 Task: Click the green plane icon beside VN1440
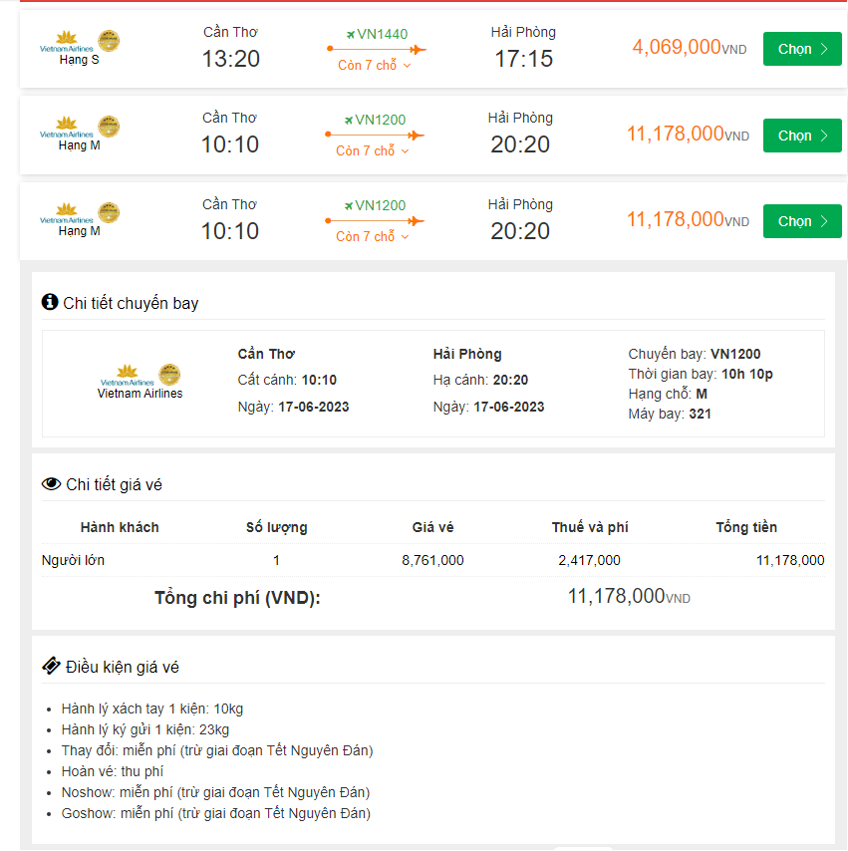[350, 35]
